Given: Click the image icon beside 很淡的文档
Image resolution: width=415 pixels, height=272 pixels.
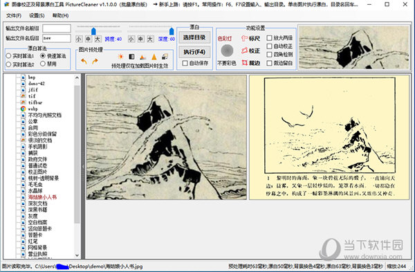Looking at the screenshot, I should click(x=24, y=140).
